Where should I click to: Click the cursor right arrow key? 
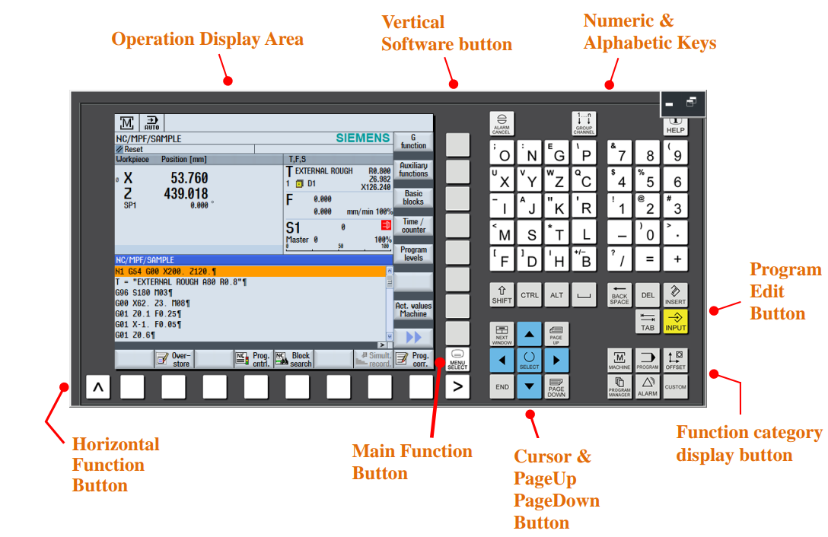tap(556, 361)
